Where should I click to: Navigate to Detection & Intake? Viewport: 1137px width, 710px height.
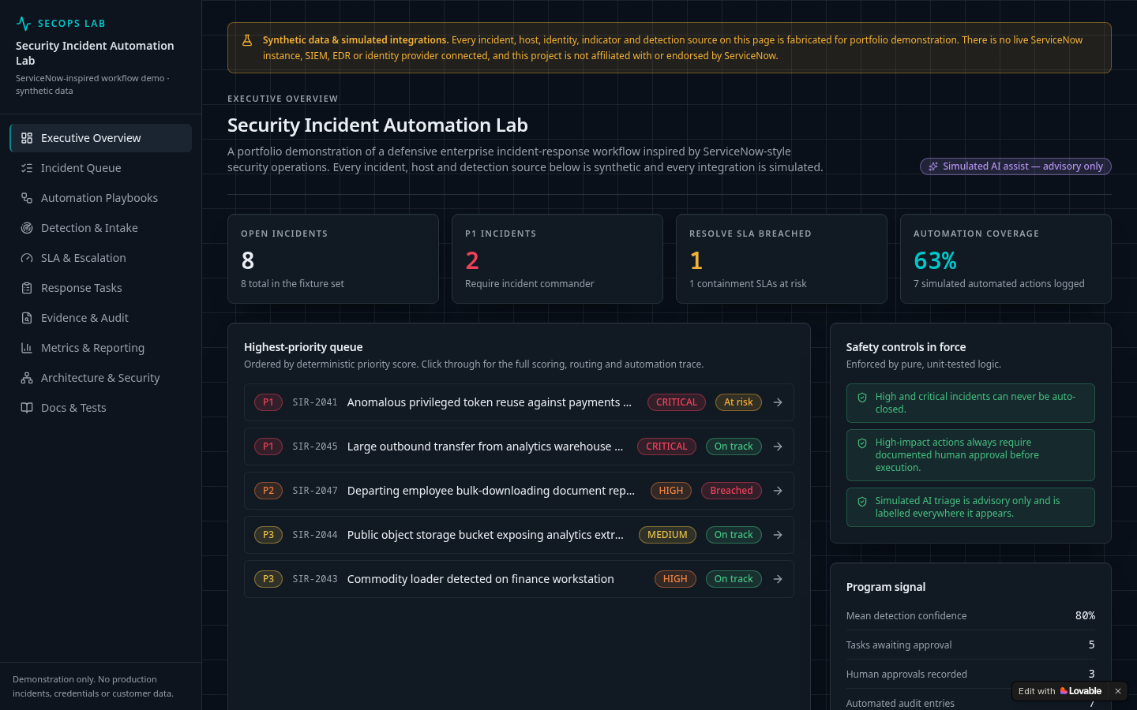101,228
